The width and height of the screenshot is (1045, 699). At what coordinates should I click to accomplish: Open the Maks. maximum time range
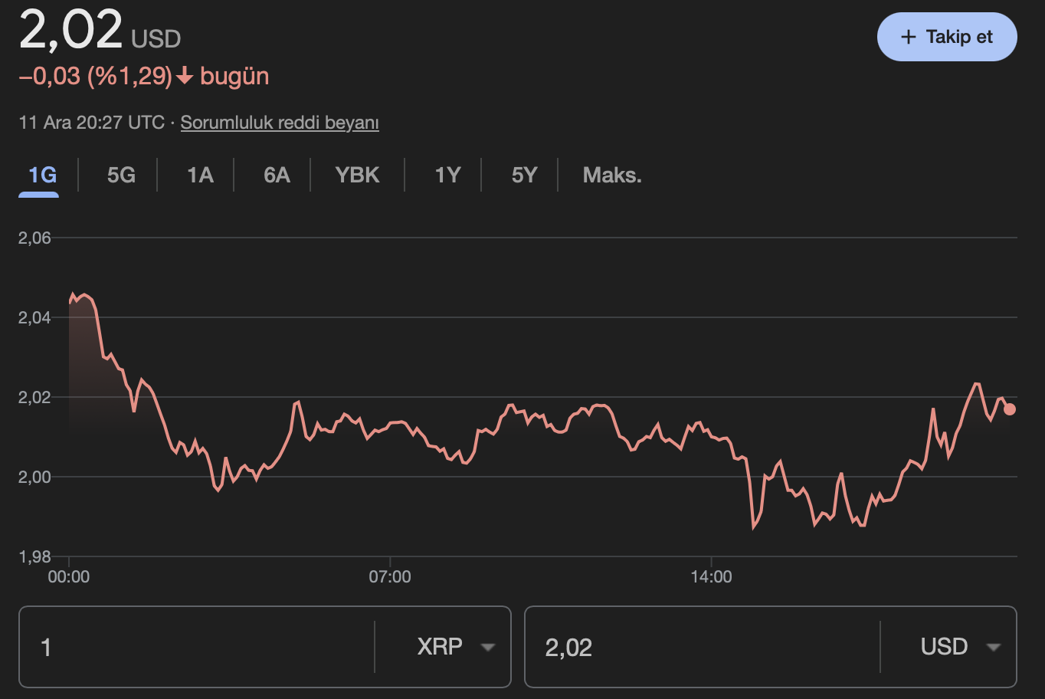coord(611,175)
